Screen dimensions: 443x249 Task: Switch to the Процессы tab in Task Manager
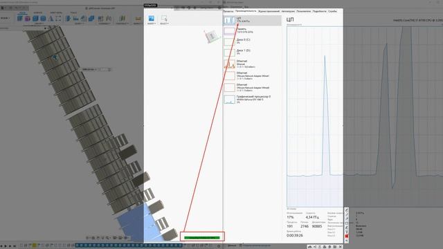tap(228, 11)
